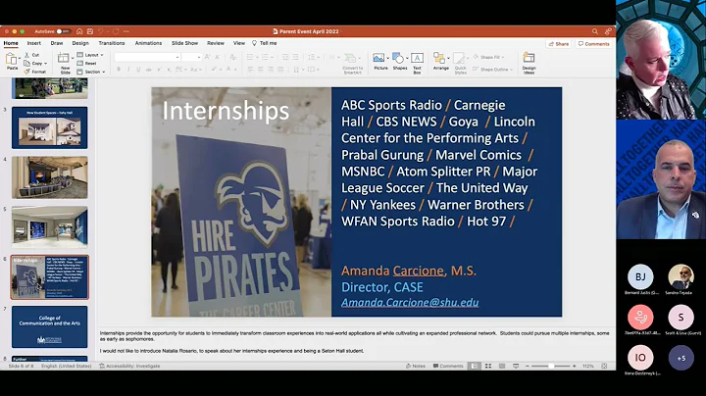
Task: Open the font size combo box
Action: [191, 57]
